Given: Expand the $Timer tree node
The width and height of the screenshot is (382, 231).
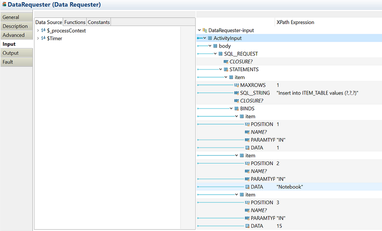Looking at the screenshot, I should [x=38, y=38].
